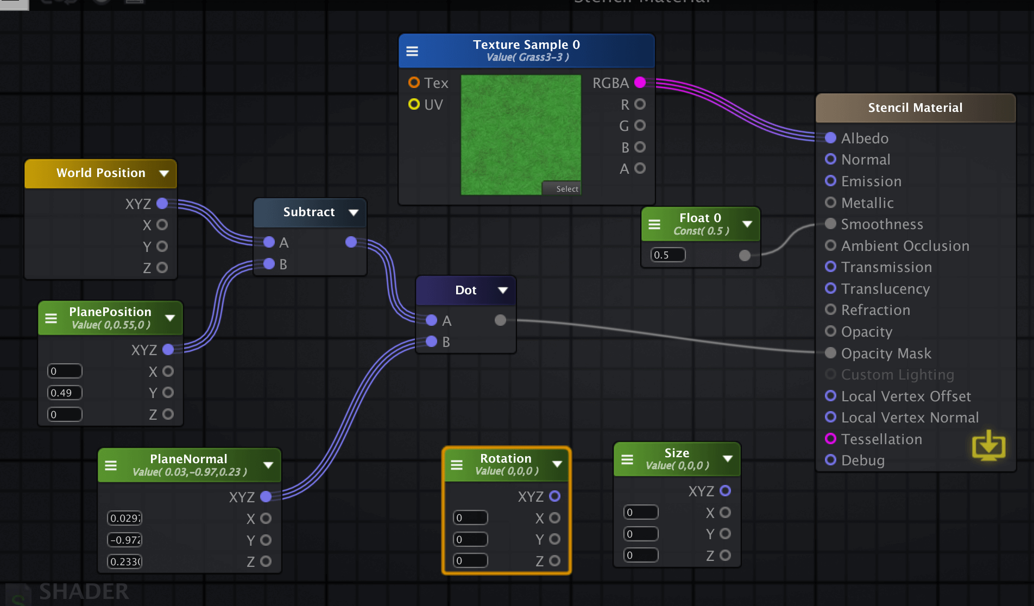1034x606 pixels.
Task: Click the Emission input port
Action: (830, 181)
